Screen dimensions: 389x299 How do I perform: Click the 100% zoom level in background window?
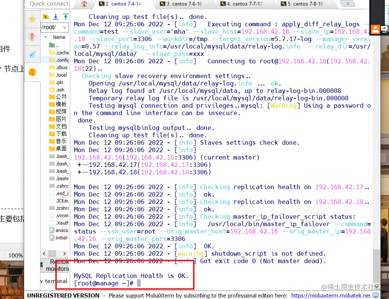coord(15,256)
